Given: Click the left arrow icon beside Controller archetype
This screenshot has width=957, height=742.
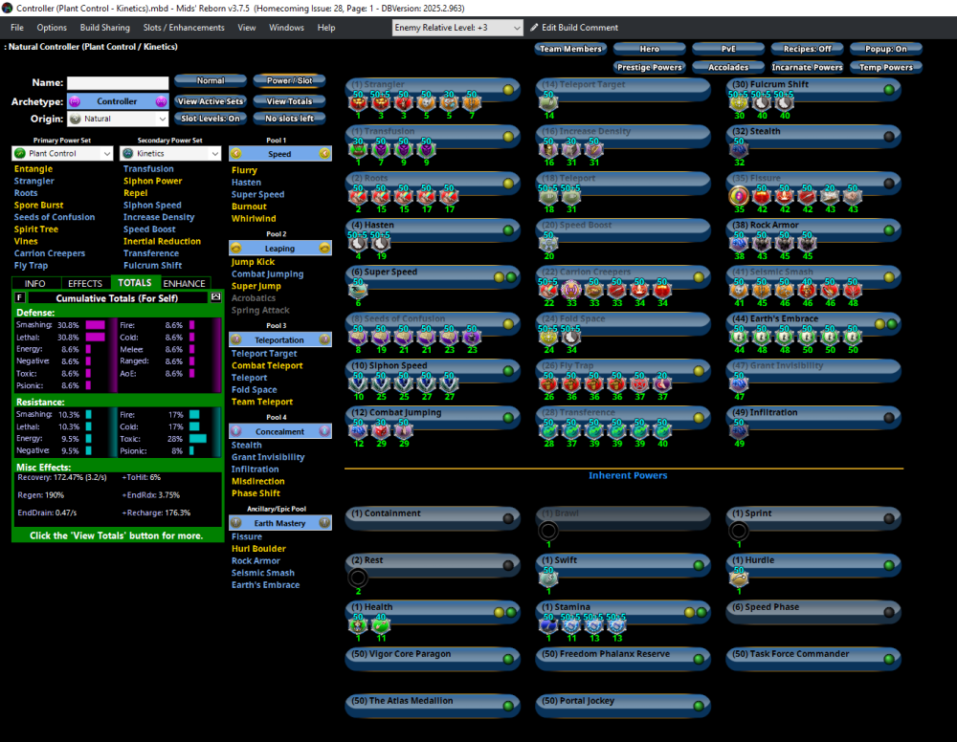Looking at the screenshot, I should click(75, 101).
